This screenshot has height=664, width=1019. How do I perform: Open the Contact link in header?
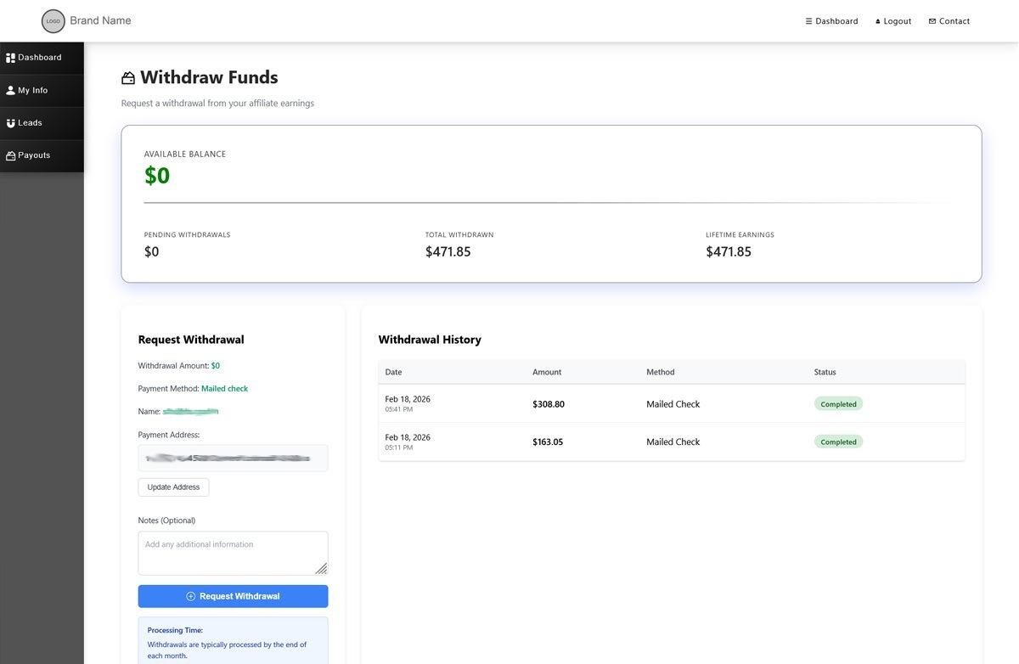coord(954,21)
